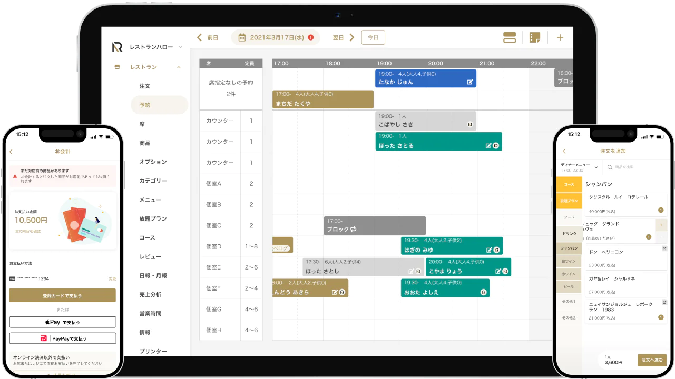Decrease item quantity with minus stepper
This screenshot has width=675, height=379.
pyautogui.click(x=661, y=237)
